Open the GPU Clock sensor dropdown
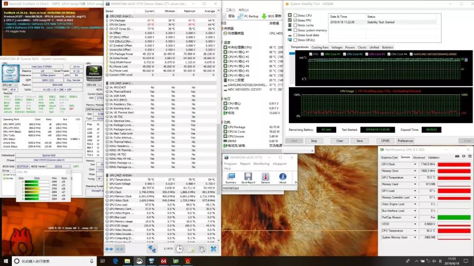Screen dimensions: 474x266 click(x=415, y=164)
